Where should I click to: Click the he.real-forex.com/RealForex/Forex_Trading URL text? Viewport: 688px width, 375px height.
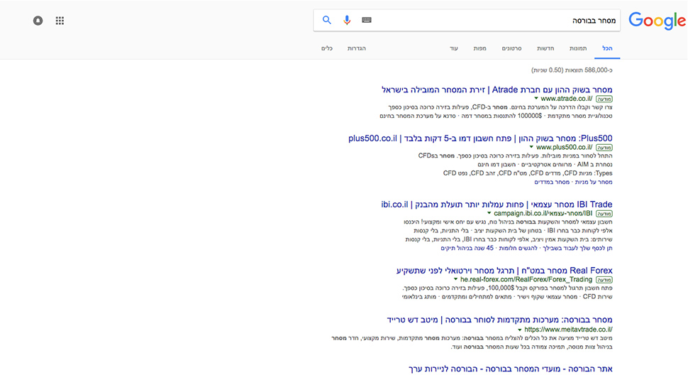[x=526, y=279]
